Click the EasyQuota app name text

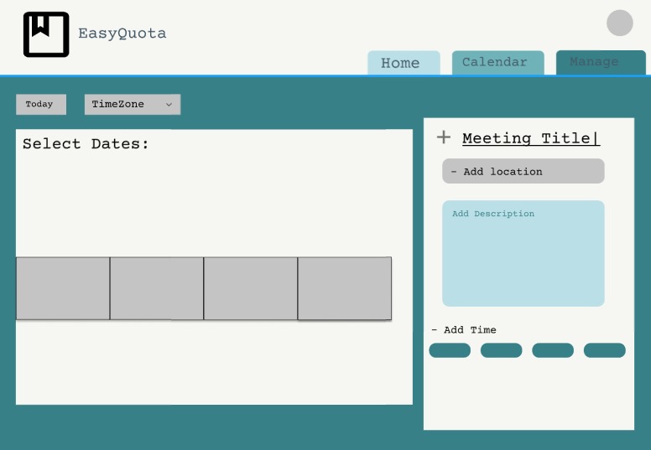pos(122,34)
